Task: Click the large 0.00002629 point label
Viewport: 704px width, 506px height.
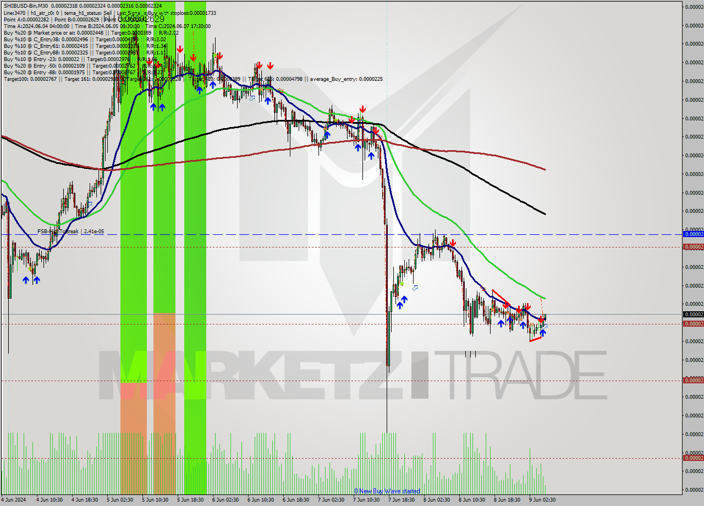Action: [141, 19]
